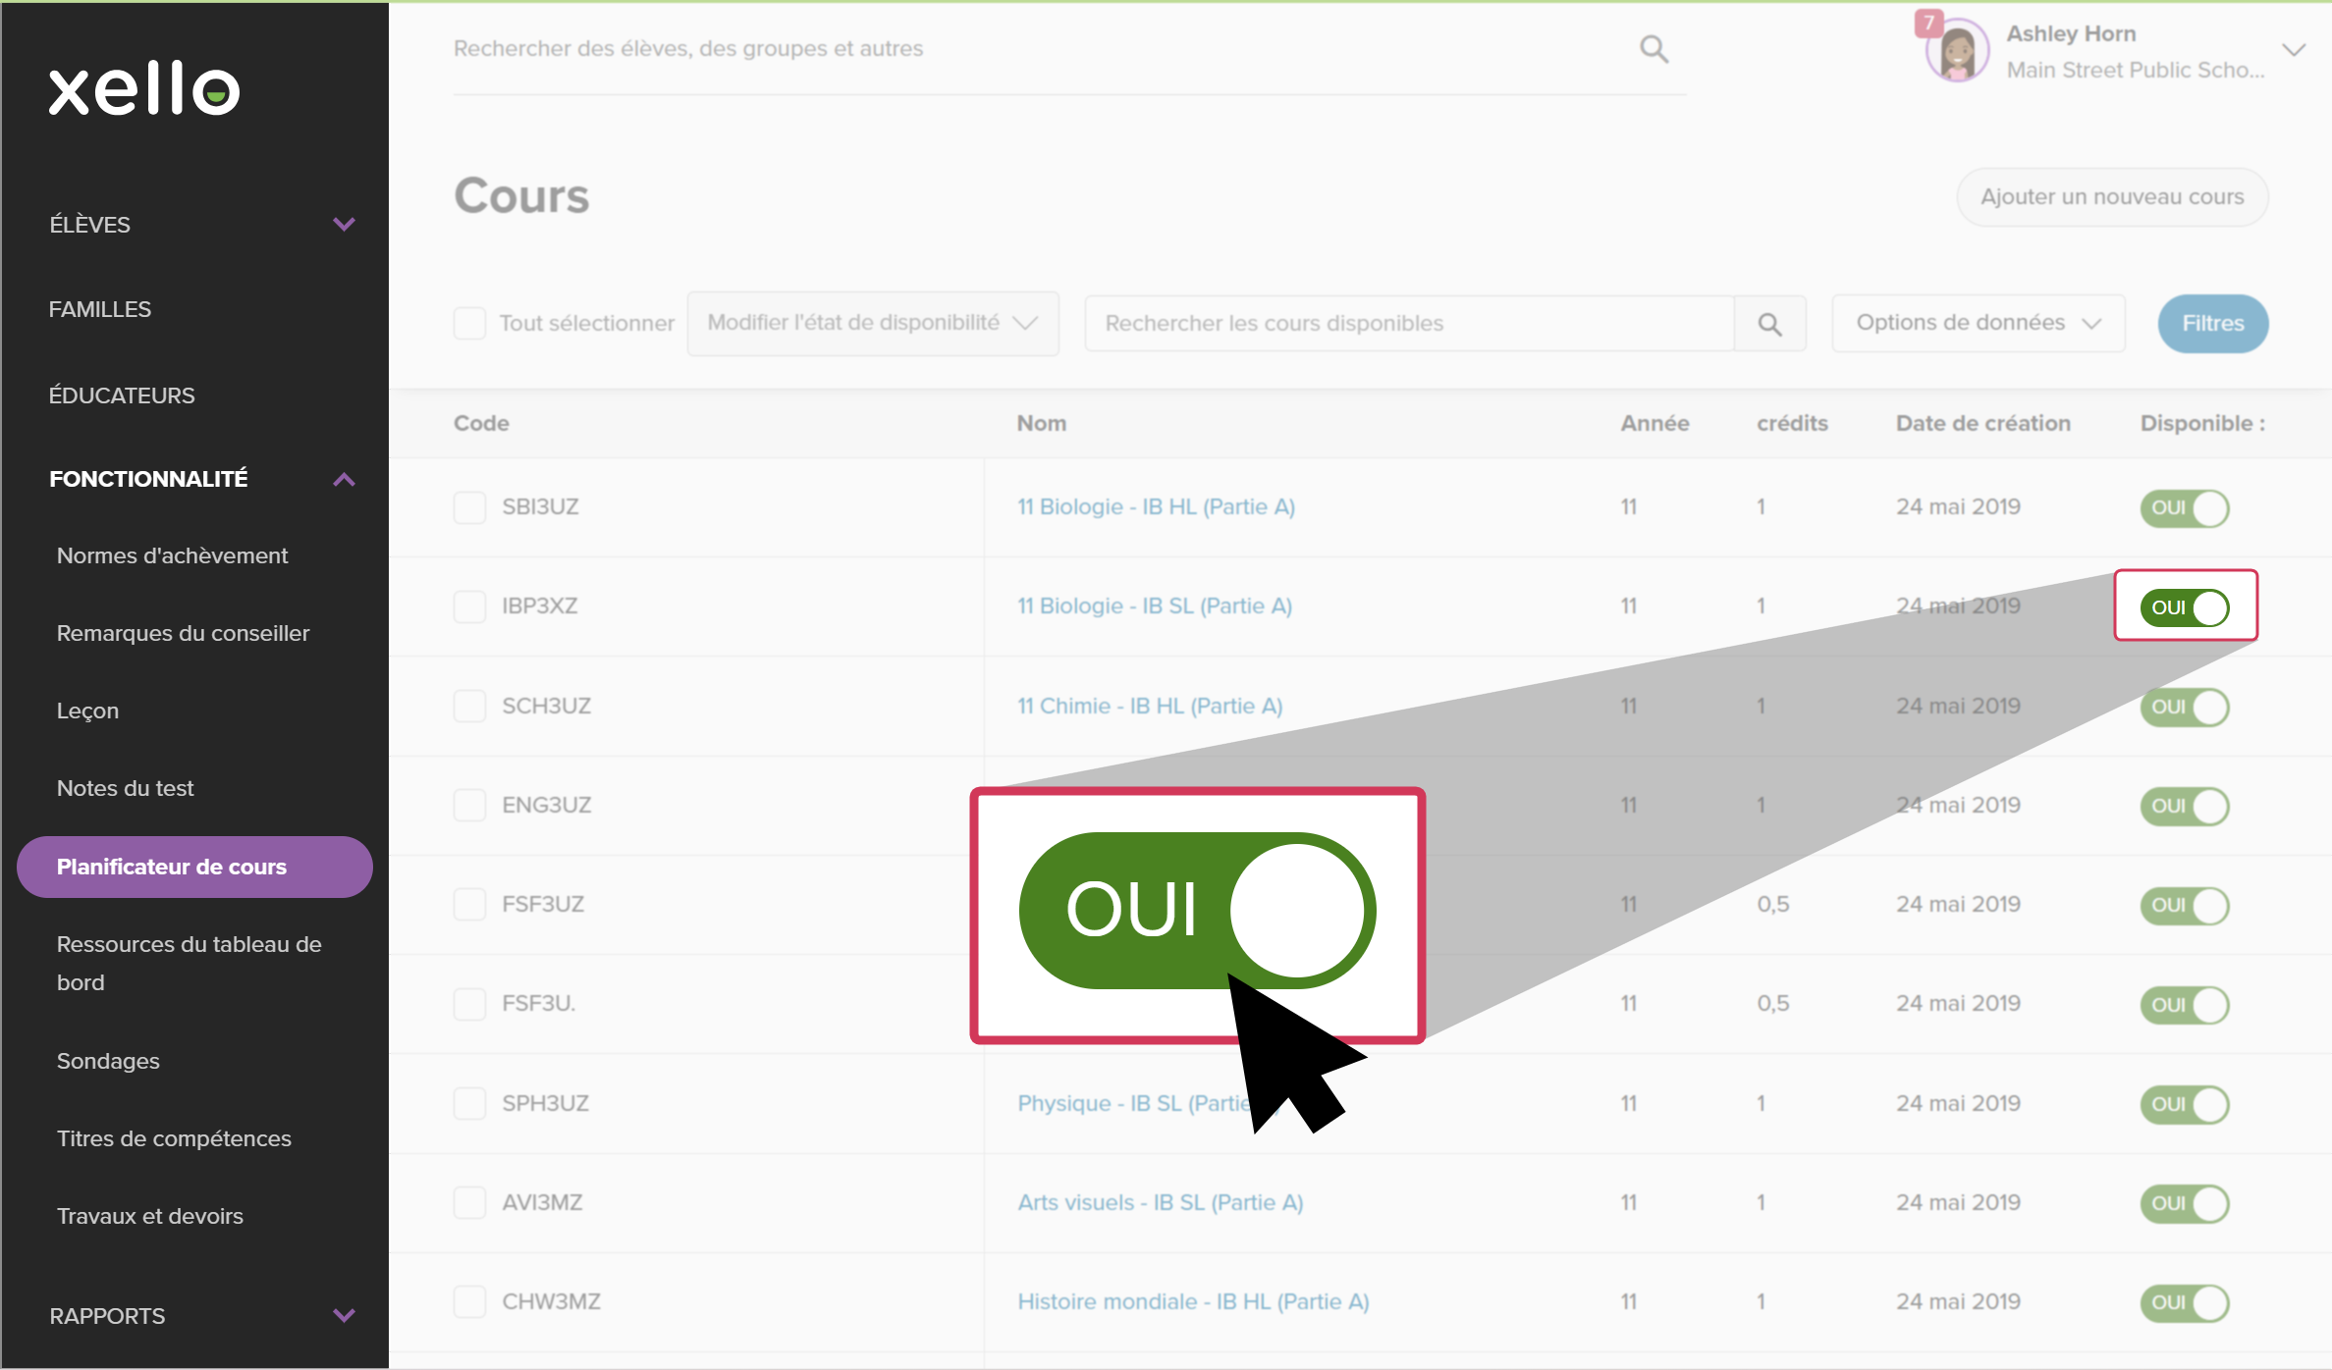Viewport: 2332px width, 1370px height.
Task: Click Ajouter un nouveau cours button
Action: [2112, 197]
